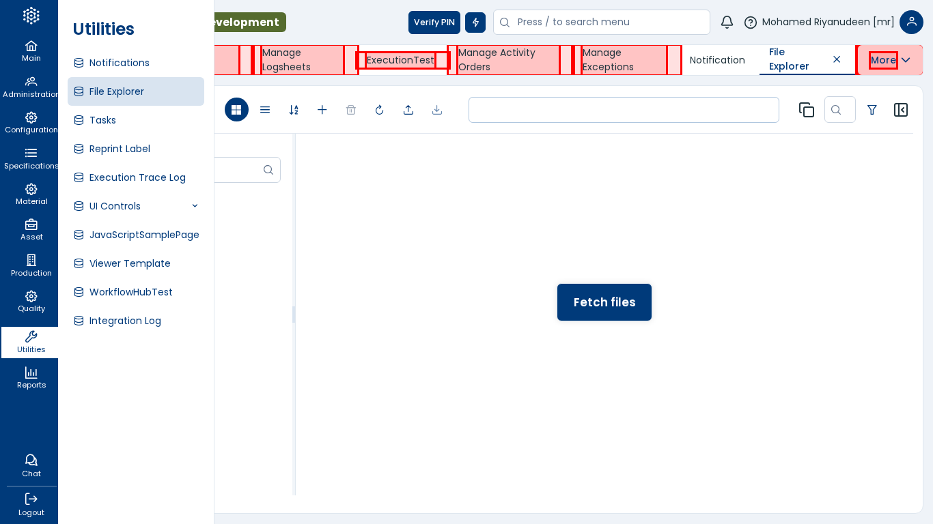Open the filter funnel icon
This screenshot has width=933, height=524.
coord(872,110)
